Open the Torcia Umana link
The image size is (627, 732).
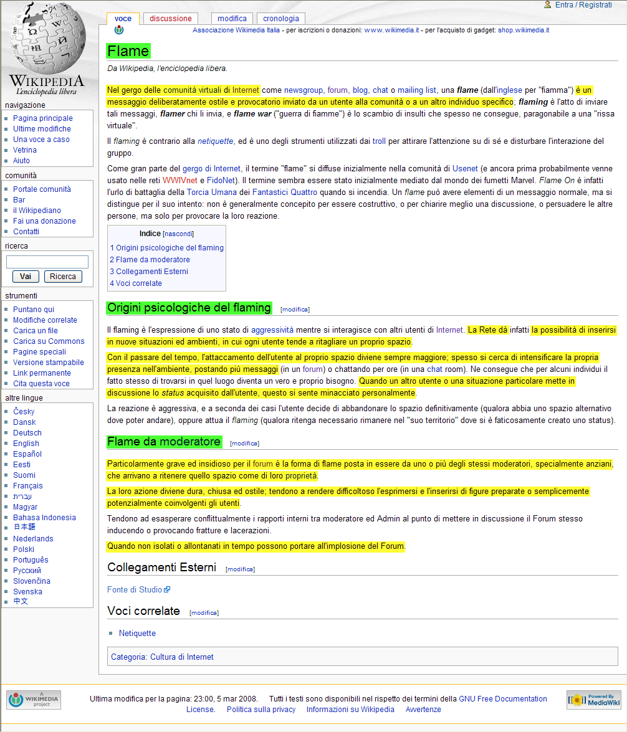click(x=212, y=193)
